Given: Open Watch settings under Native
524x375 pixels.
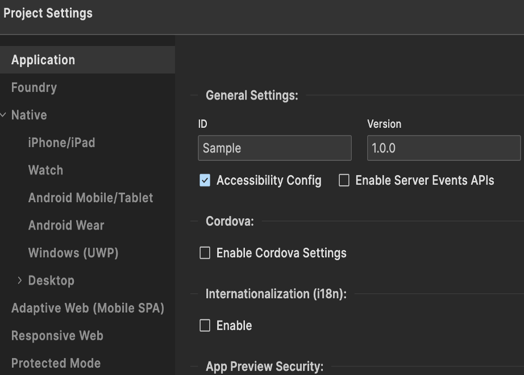Looking at the screenshot, I should 45,170.
